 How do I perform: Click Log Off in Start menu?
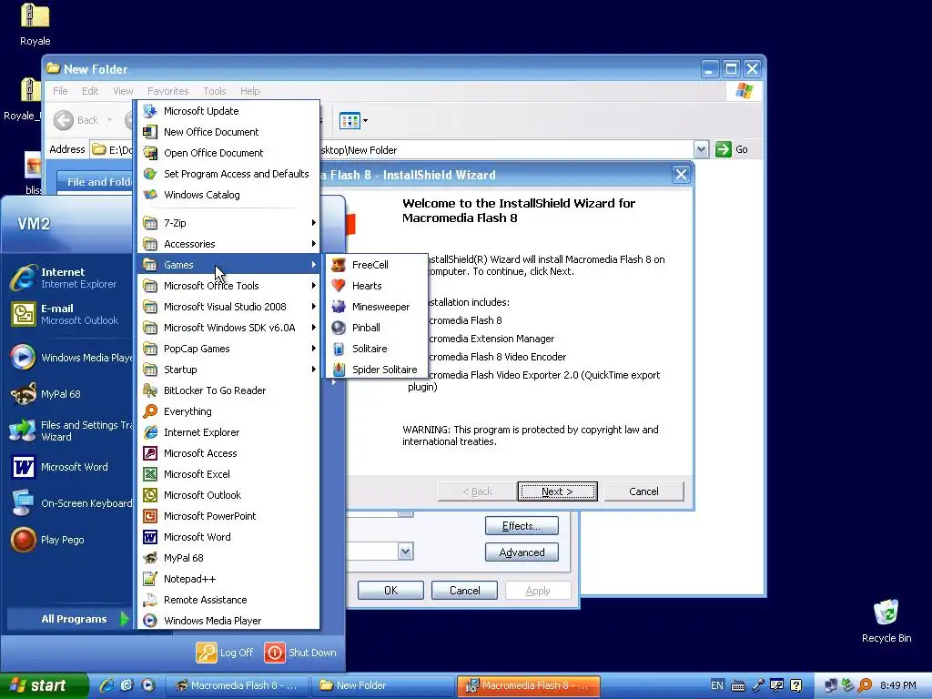[x=225, y=653]
